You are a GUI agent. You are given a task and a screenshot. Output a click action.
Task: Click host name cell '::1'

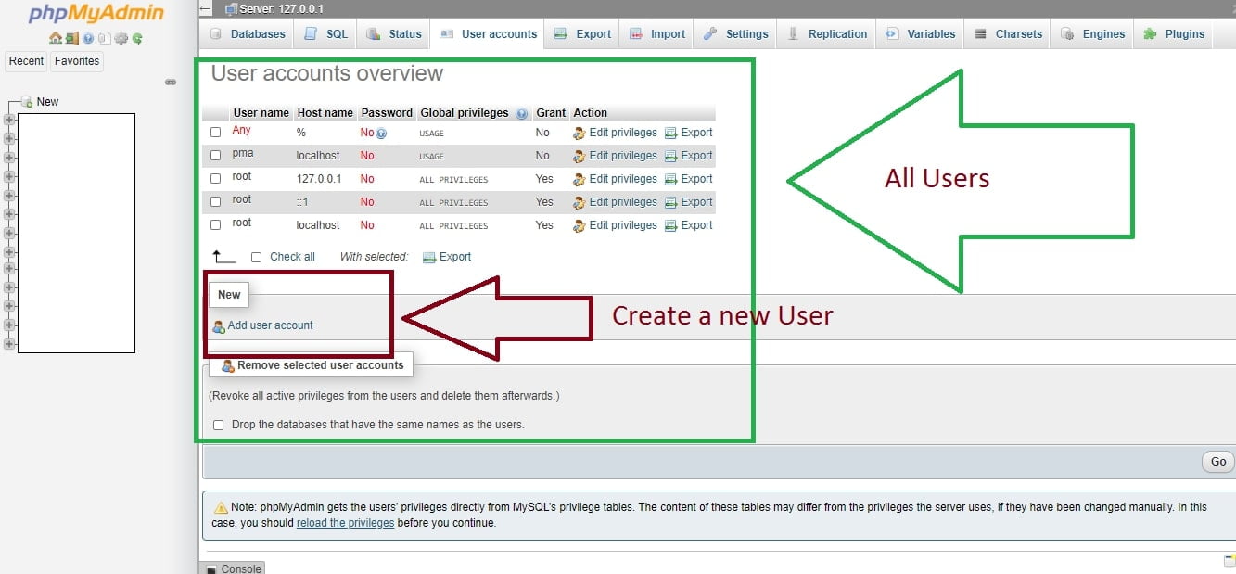(304, 202)
